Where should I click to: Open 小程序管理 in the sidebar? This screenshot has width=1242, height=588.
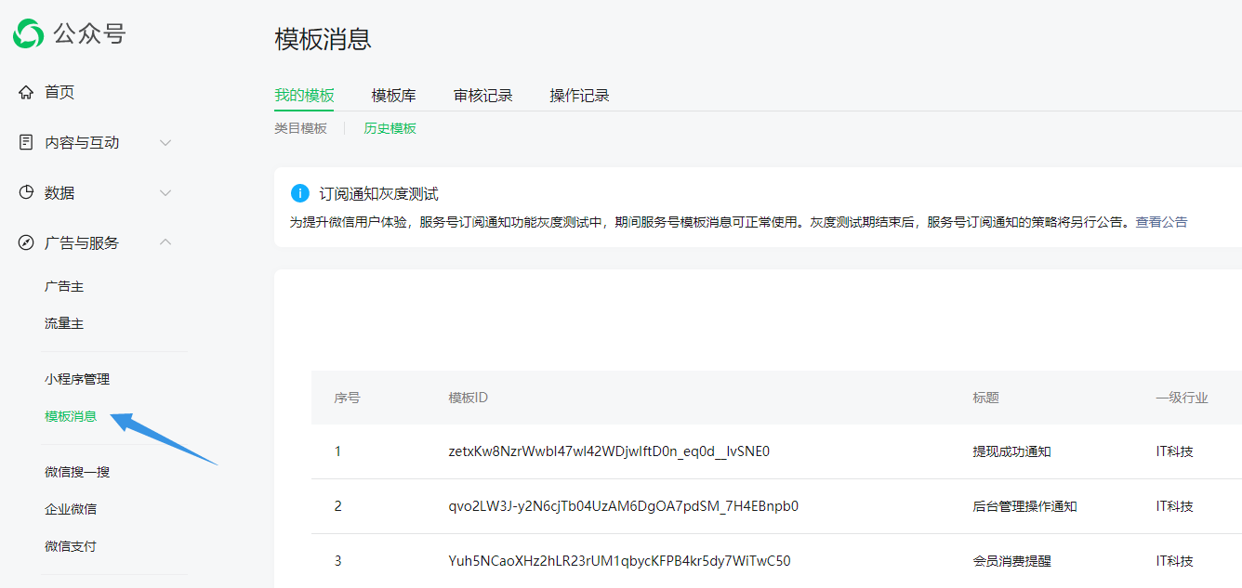coord(77,379)
